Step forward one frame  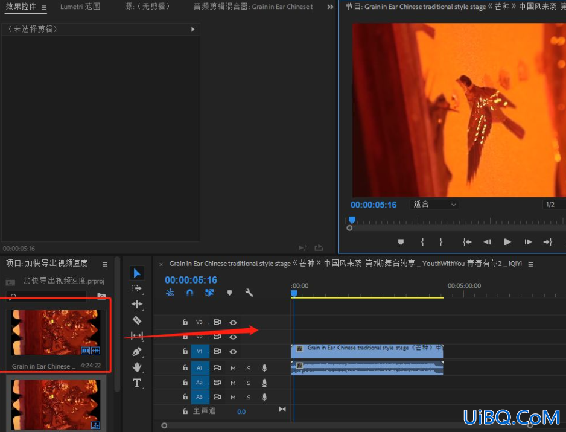[528, 242]
